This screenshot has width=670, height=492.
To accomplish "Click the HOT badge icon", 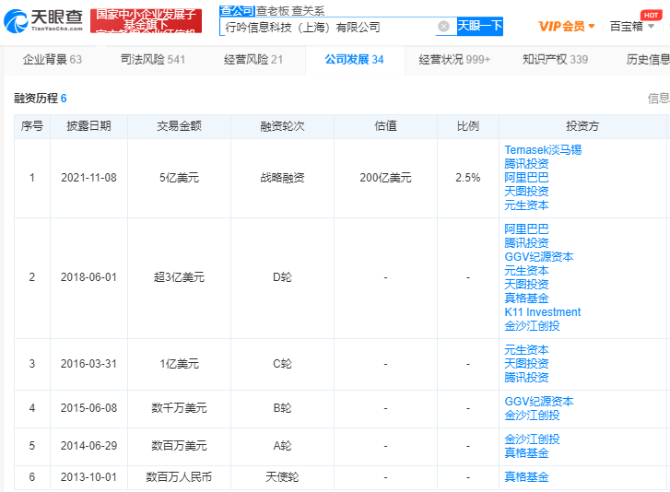I will pos(651,15).
